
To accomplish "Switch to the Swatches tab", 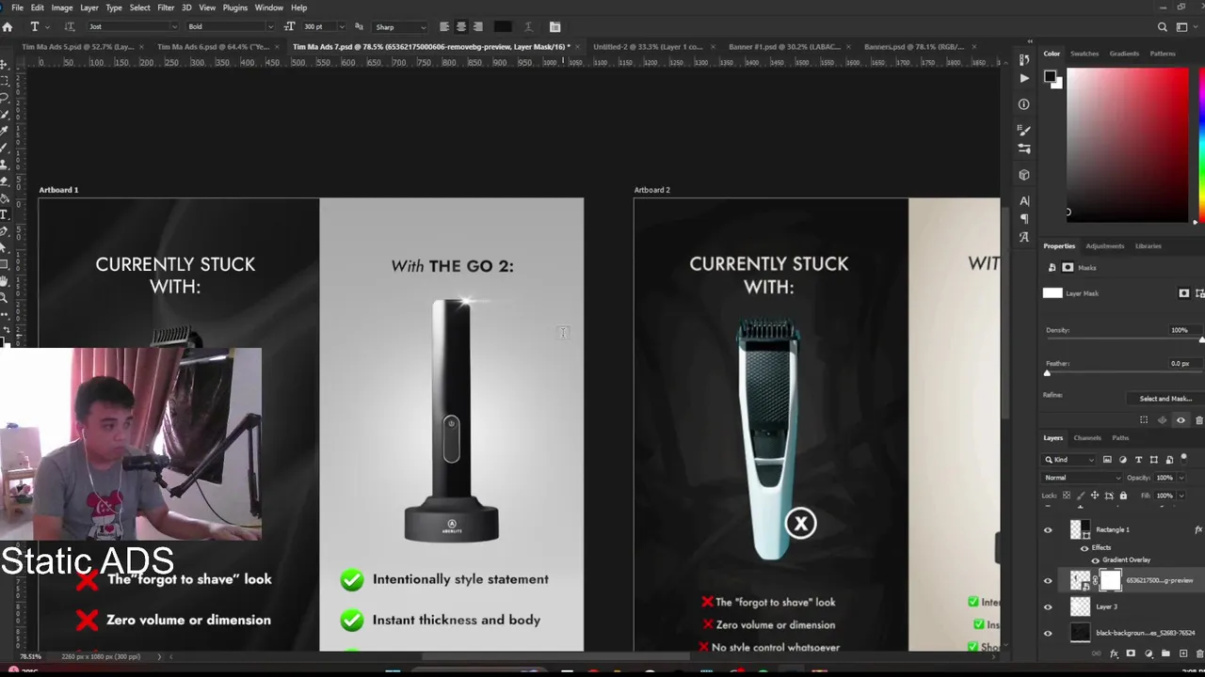I will (x=1084, y=54).
